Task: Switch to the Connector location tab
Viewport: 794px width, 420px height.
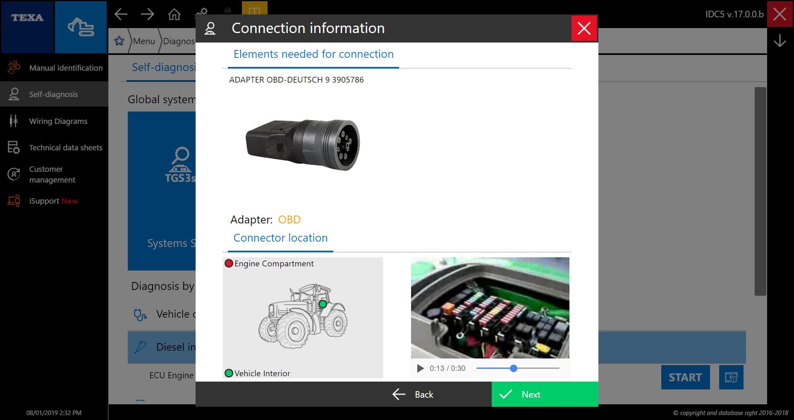Action: (280, 238)
